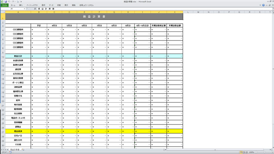Click the 予定 column heading cell
The width and height of the screenshot is (274, 154).
39,26
